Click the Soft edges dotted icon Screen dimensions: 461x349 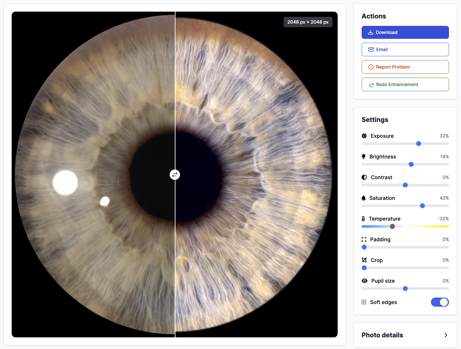pos(364,302)
